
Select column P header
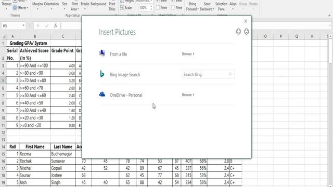pos(281,36)
